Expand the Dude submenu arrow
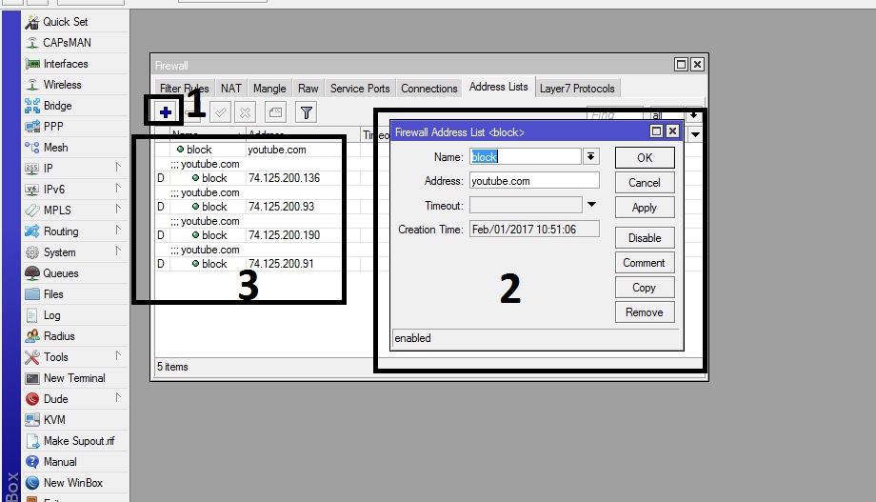The image size is (876, 502). point(118,397)
